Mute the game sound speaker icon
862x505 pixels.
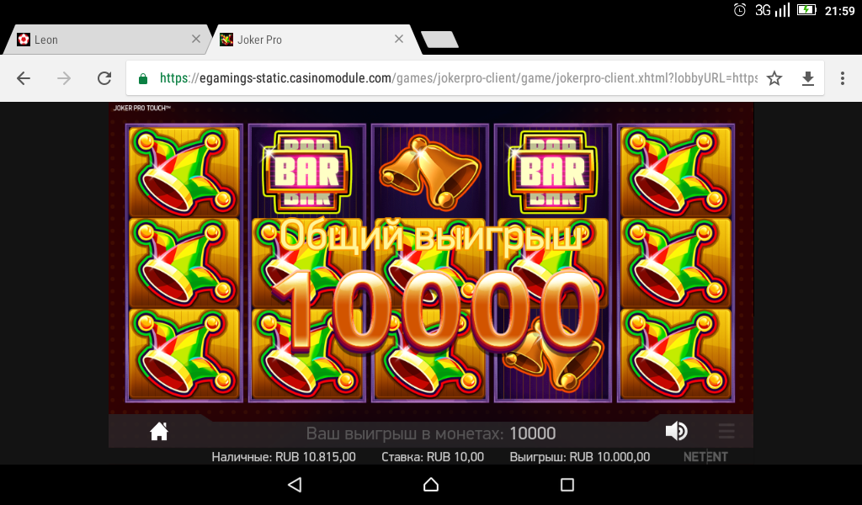(x=676, y=432)
